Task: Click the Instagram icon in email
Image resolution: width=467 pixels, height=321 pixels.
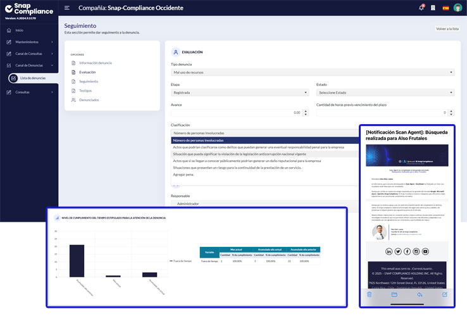Action: tap(416, 251)
